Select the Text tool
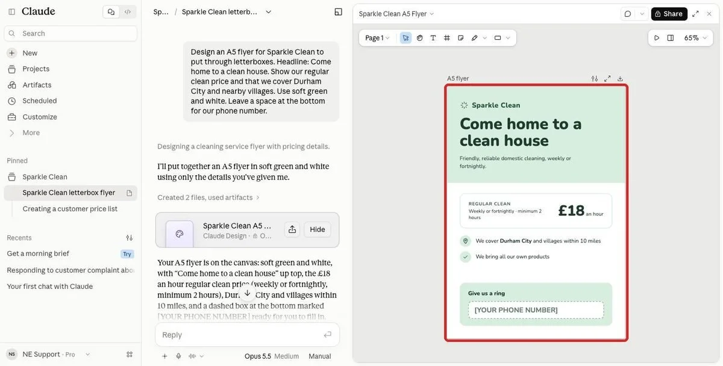 (433, 38)
